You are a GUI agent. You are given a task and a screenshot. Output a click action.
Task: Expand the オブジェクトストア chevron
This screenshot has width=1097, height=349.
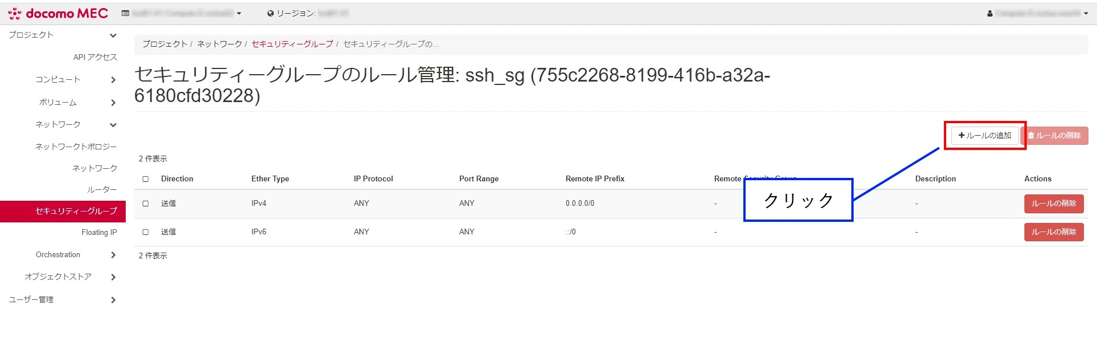[113, 277]
